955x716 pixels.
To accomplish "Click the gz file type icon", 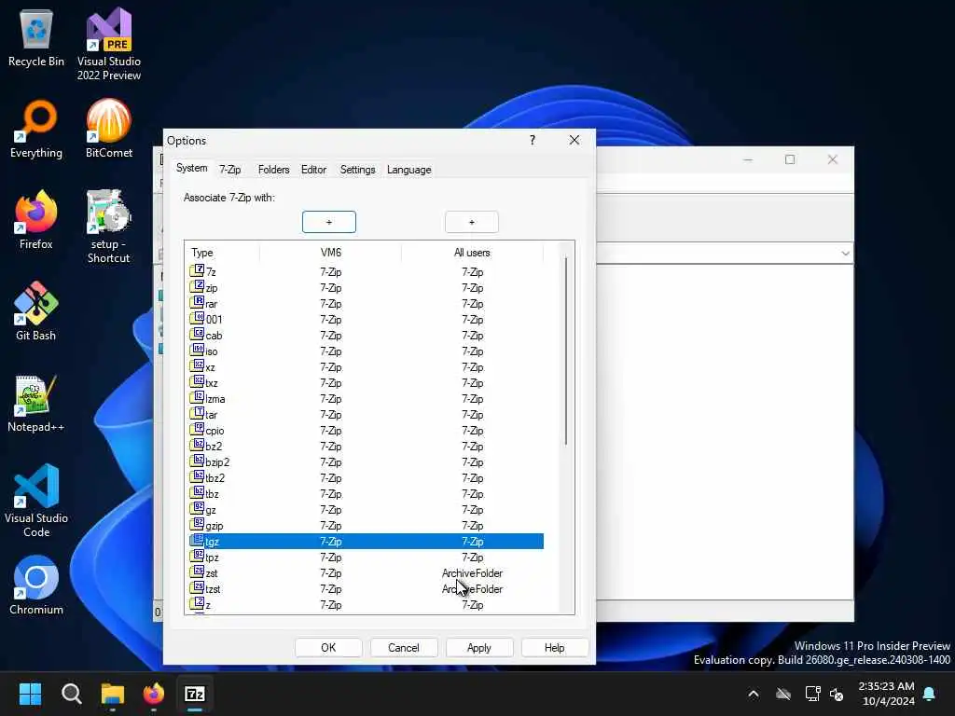I will [x=198, y=508].
